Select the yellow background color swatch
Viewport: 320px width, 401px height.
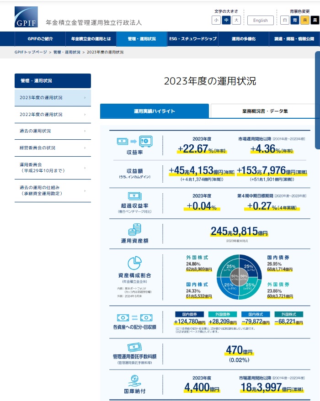pyautogui.click(x=305, y=20)
